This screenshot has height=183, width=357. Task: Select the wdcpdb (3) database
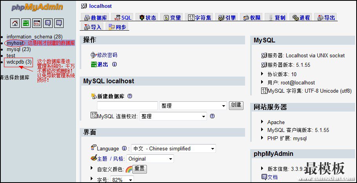(19, 62)
